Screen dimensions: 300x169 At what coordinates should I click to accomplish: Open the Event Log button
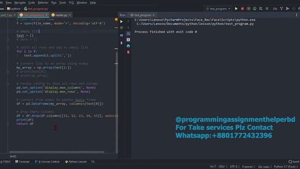(294, 161)
